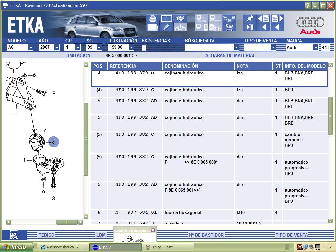
Task: Click the multiple shopping carts icon
Action: 229,19
